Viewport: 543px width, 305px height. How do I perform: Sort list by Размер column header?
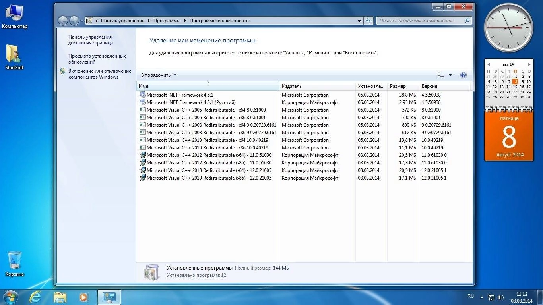coord(403,86)
